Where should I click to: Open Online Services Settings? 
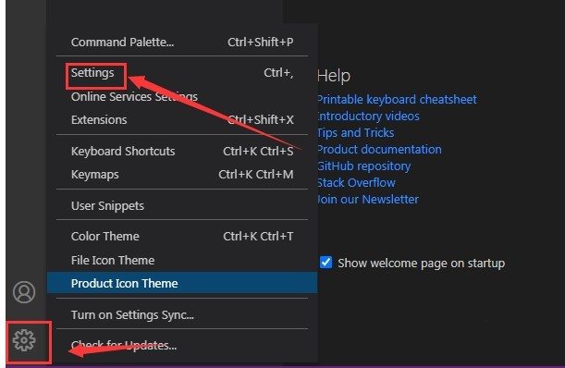coord(182,96)
